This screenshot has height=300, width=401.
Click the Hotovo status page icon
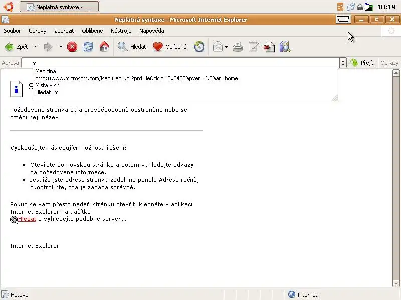tap(5, 294)
